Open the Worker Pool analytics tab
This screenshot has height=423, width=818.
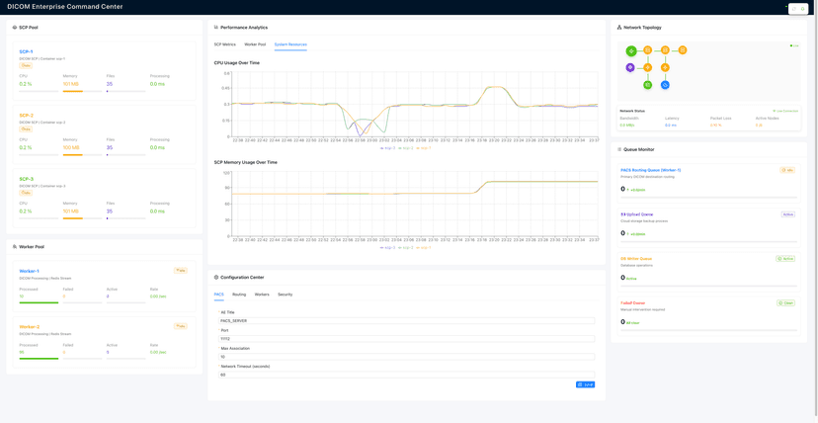[255, 44]
